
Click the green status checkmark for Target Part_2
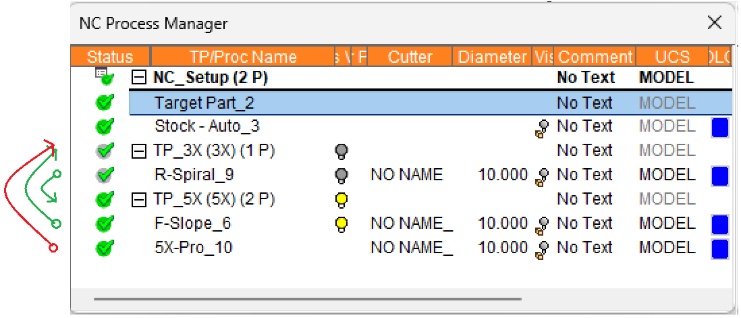[105, 103]
